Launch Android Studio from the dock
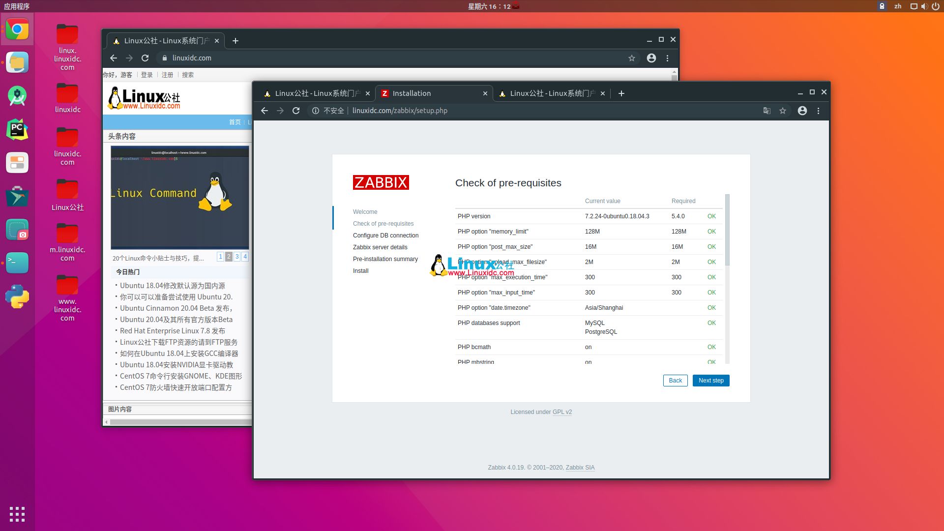Screen dimensions: 944x531 click(x=17, y=96)
